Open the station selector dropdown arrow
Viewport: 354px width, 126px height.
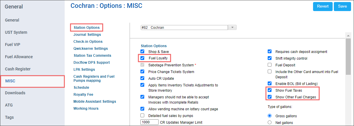click(x=232, y=27)
